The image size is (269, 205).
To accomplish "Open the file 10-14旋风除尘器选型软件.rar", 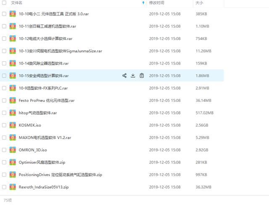I will (44, 63).
